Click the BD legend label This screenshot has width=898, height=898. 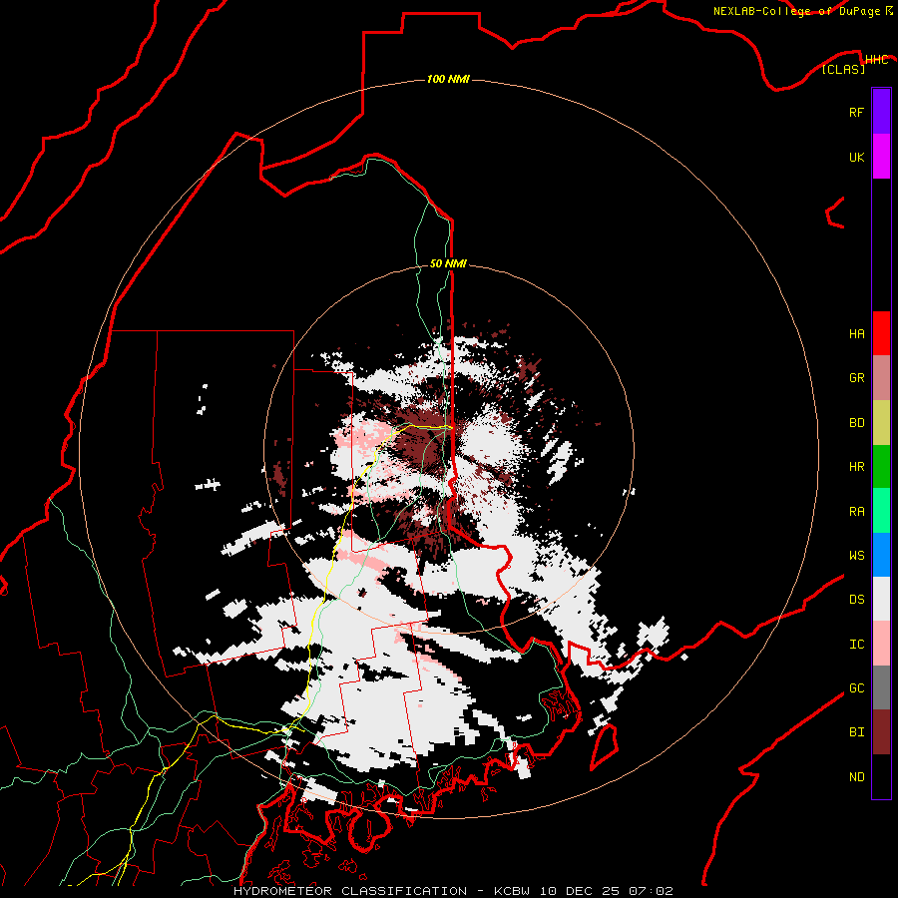pyautogui.click(x=856, y=423)
